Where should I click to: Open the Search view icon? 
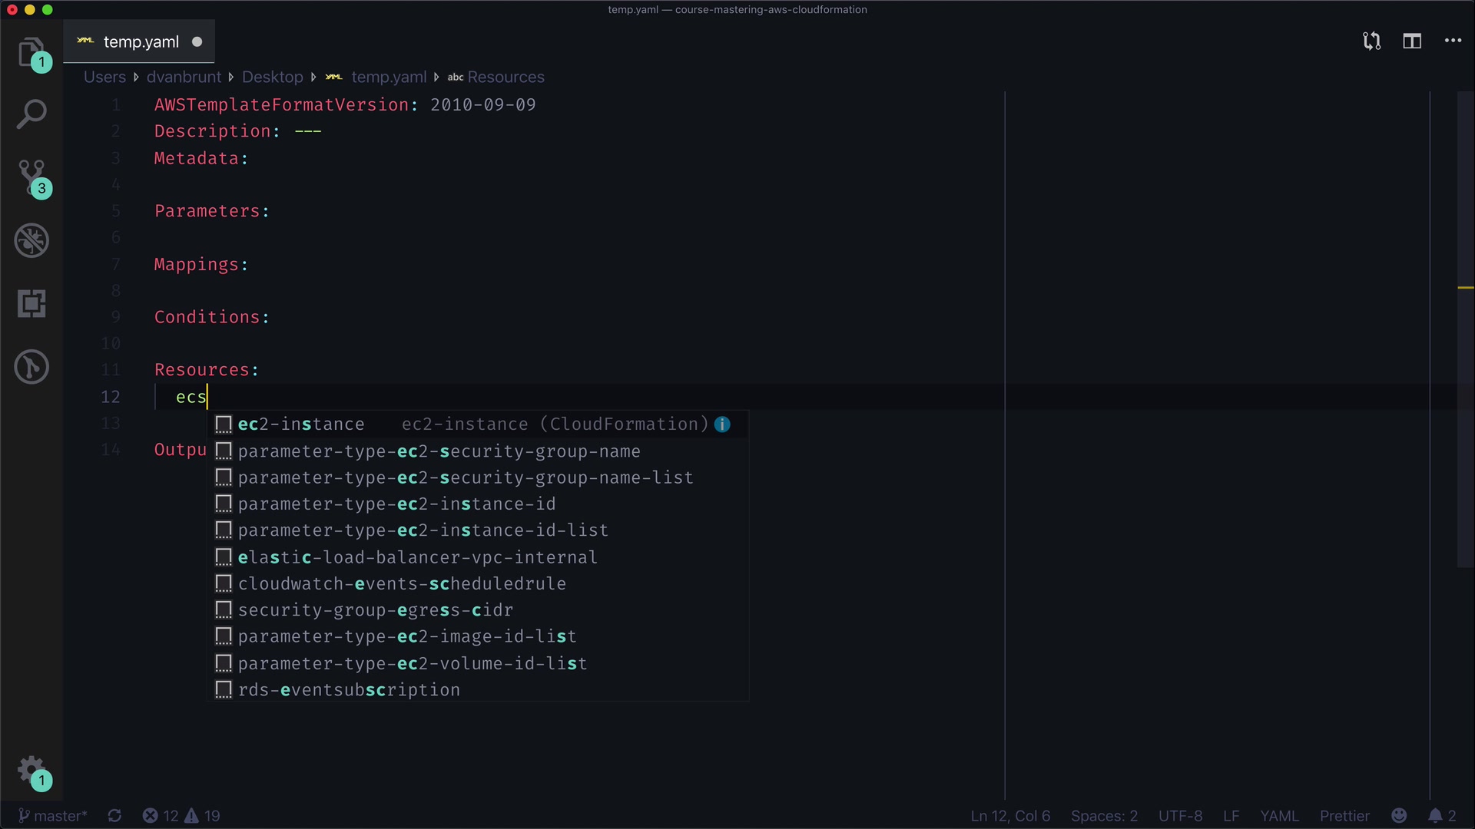click(31, 114)
